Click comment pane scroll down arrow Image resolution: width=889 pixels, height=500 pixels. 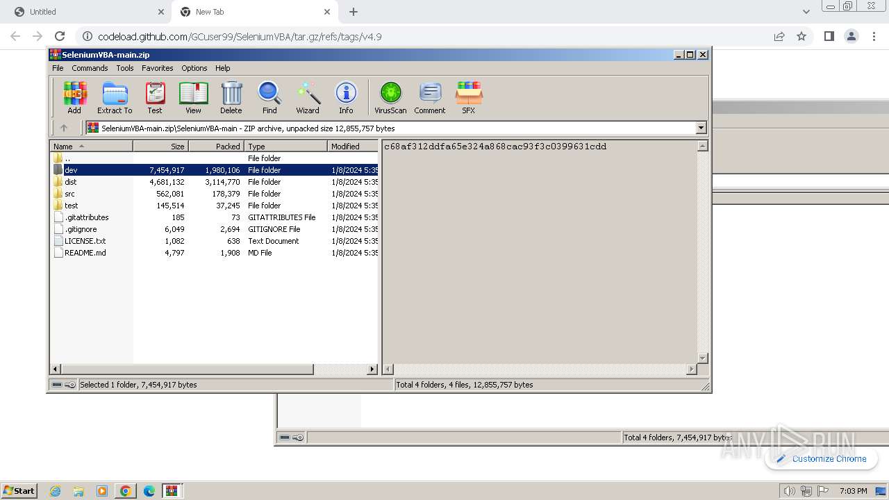point(702,358)
